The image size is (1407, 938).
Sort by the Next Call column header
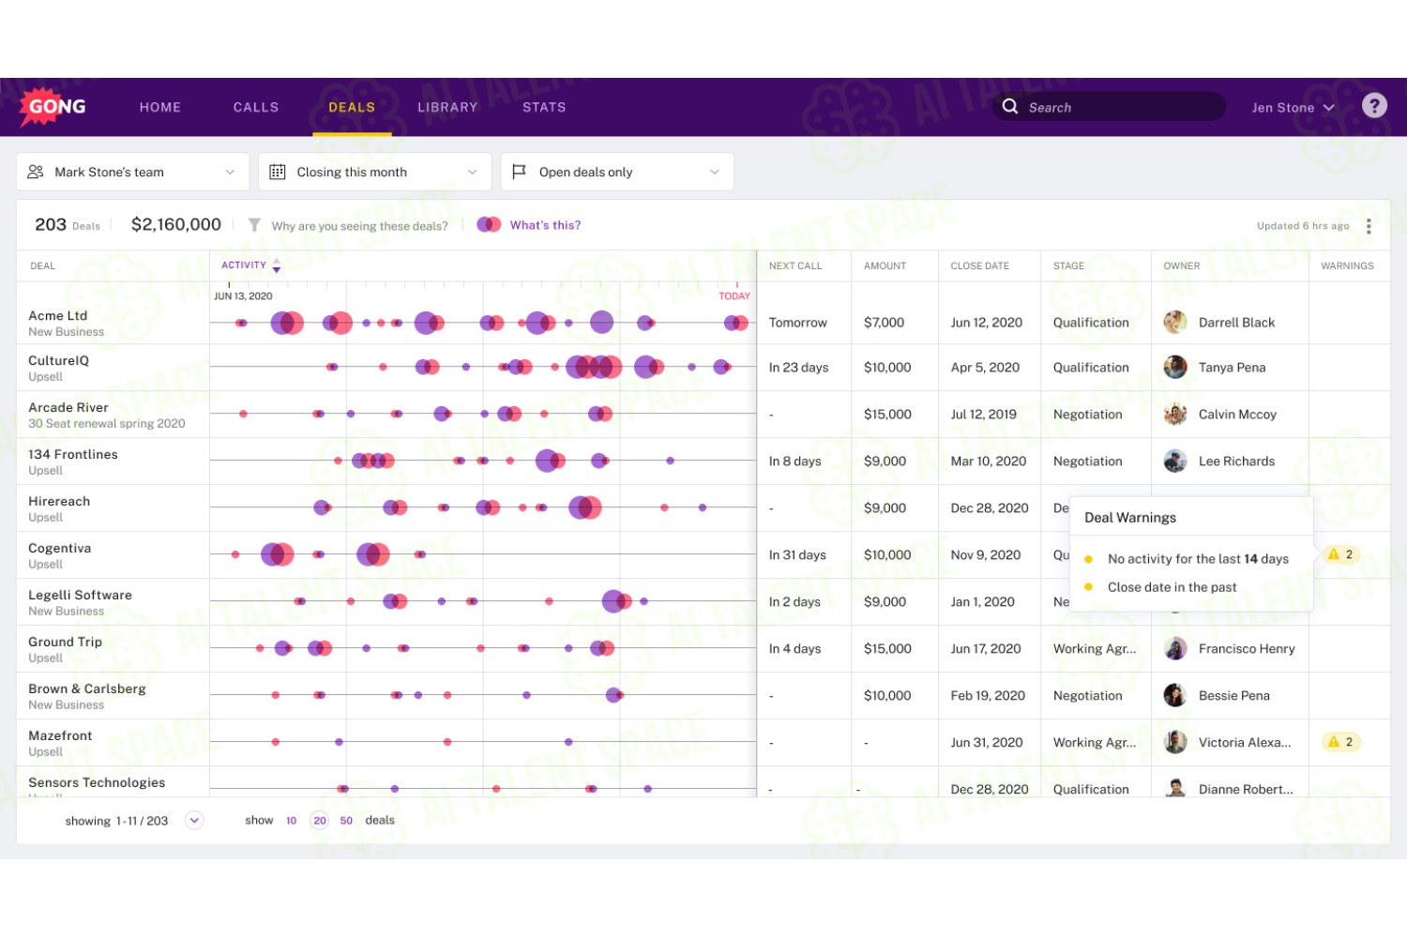pyautogui.click(x=795, y=265)
